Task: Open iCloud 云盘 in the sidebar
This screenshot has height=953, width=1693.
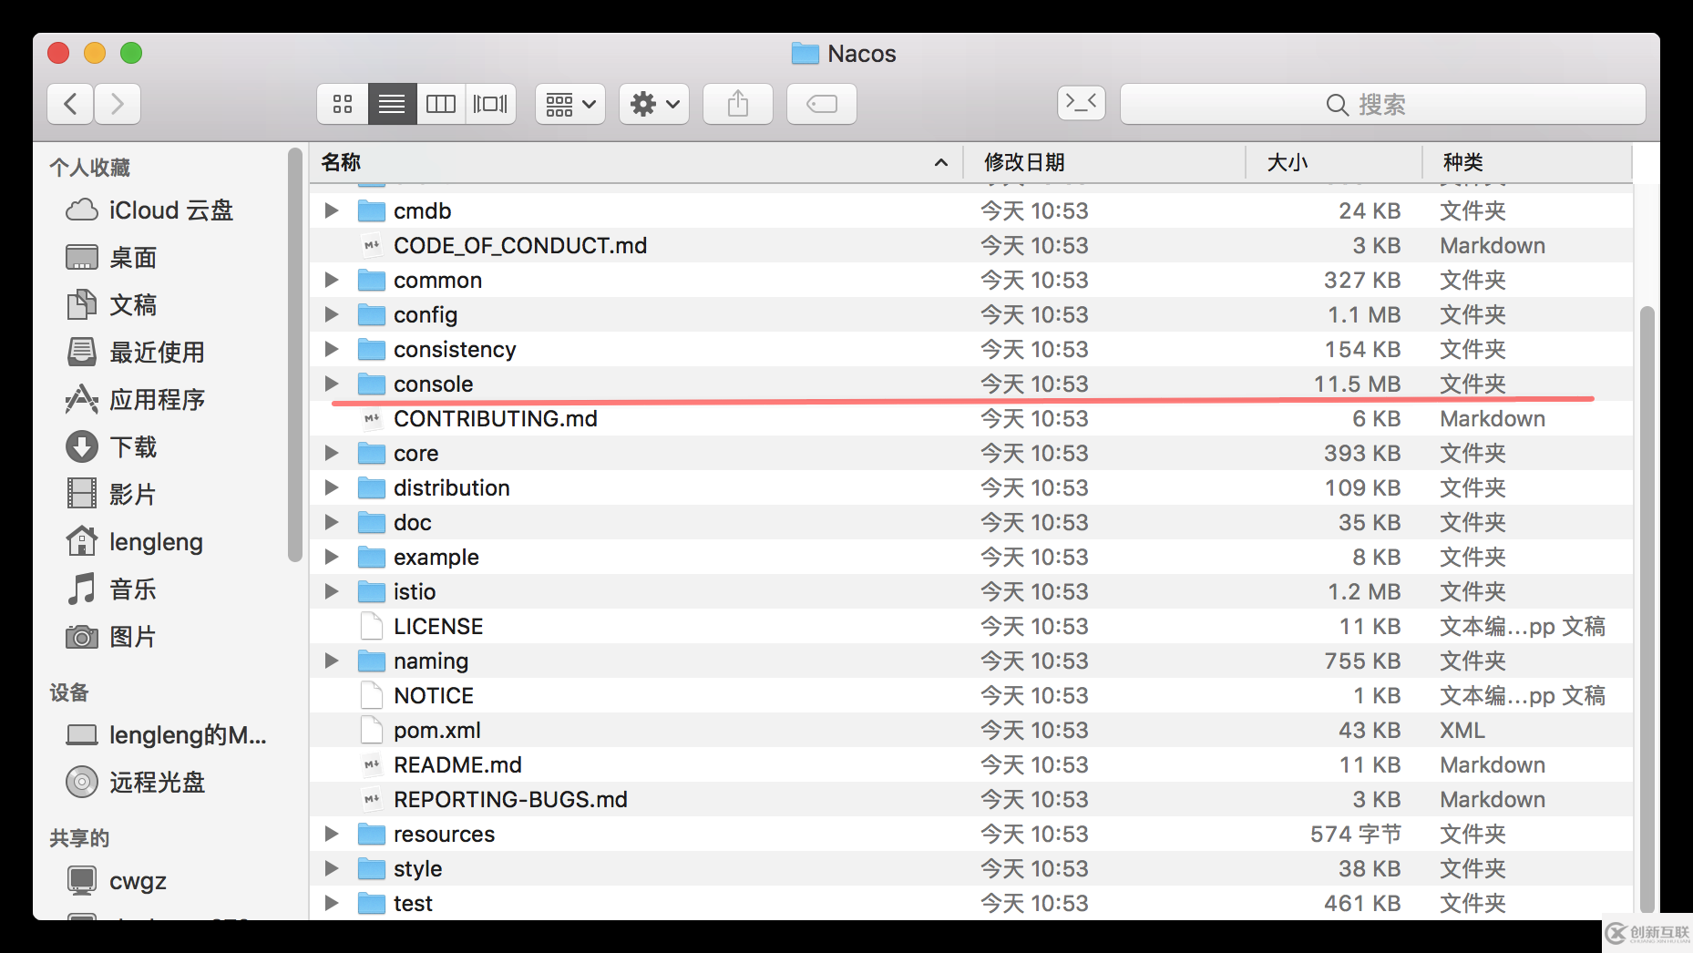Action: click(149, 210)
